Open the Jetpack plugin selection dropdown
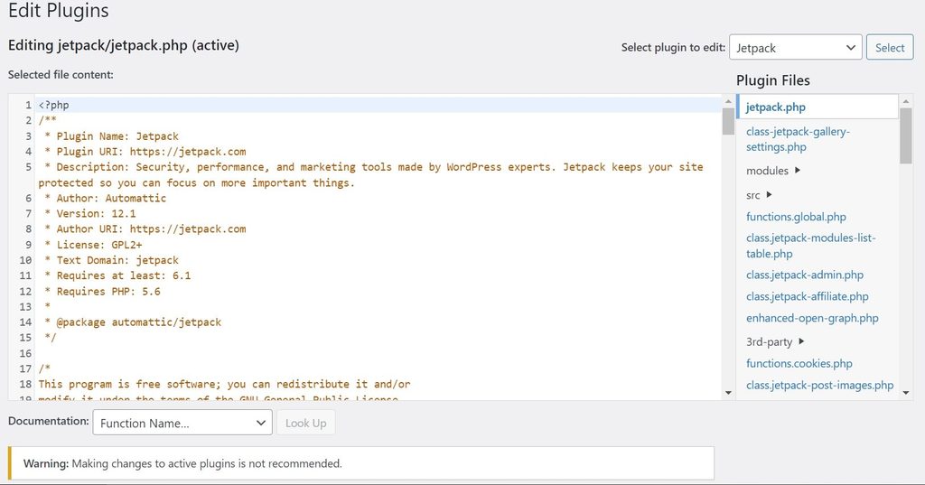Viewport: 925px width, 485px height. (795, 48)
